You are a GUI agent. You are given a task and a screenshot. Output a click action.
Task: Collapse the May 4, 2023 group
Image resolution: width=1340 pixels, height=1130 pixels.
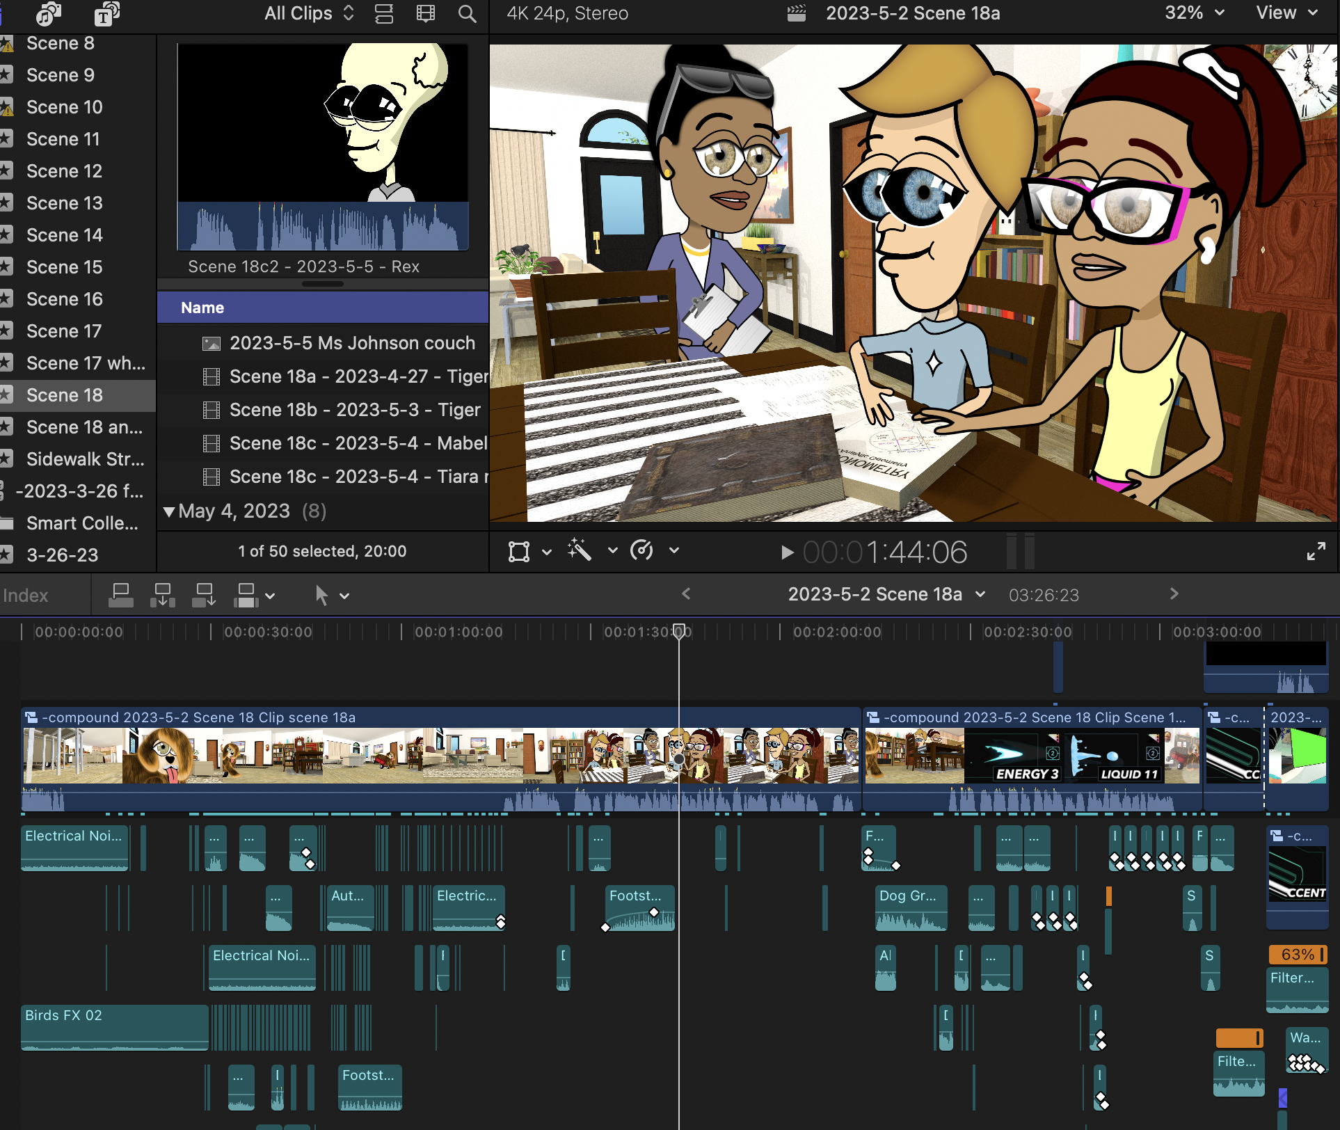169,511
